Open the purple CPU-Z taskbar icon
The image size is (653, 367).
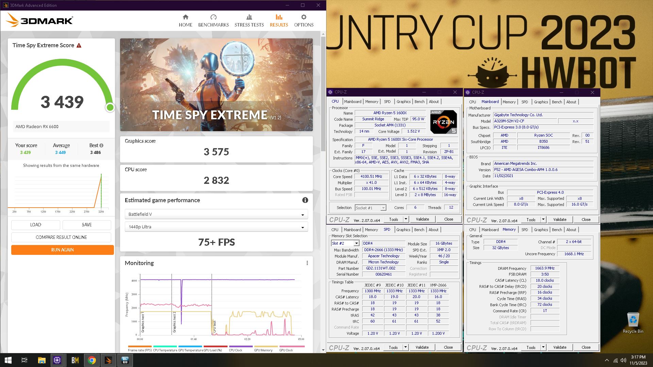tap(57, 360)
